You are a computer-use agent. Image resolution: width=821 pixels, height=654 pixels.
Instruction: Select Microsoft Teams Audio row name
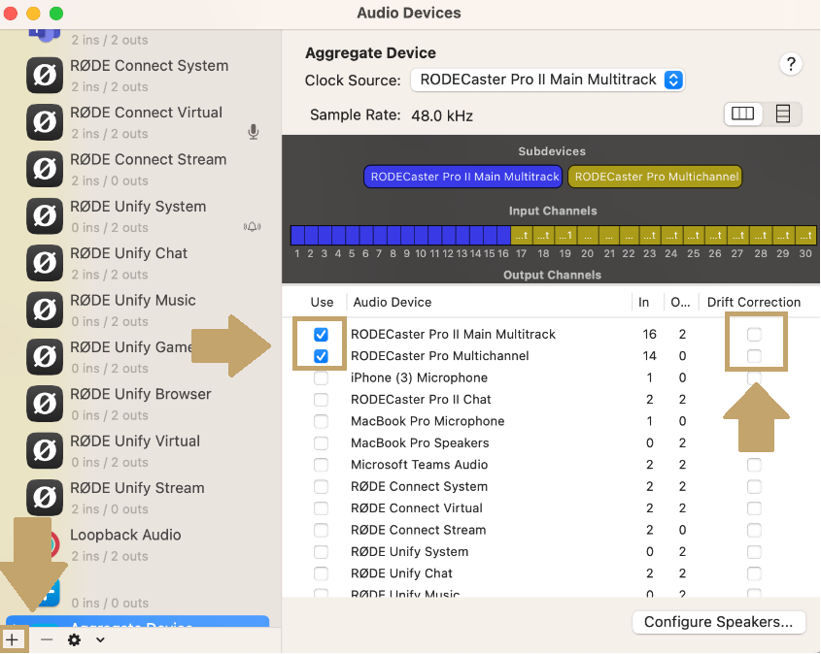pos(419,465)
